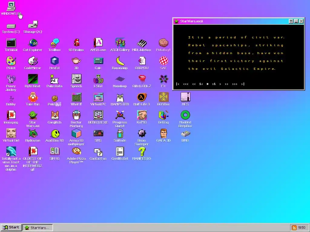Open the GAFA 3D icon

click(x=163, y=136)
